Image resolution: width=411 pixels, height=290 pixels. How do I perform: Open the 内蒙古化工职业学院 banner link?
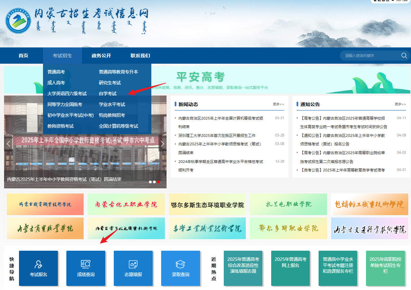[126, 204]
